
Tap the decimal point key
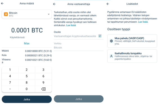coord(10,89)
